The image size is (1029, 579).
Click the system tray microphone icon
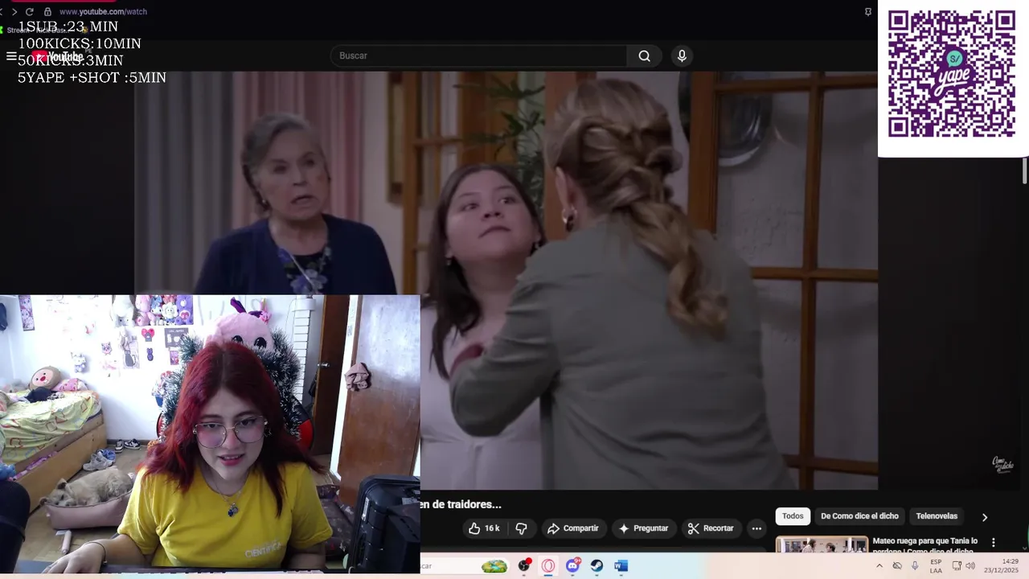(x=915, y=566)
